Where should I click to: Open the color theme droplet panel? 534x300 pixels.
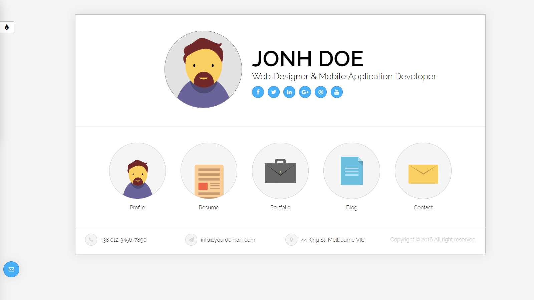[7, 27]
